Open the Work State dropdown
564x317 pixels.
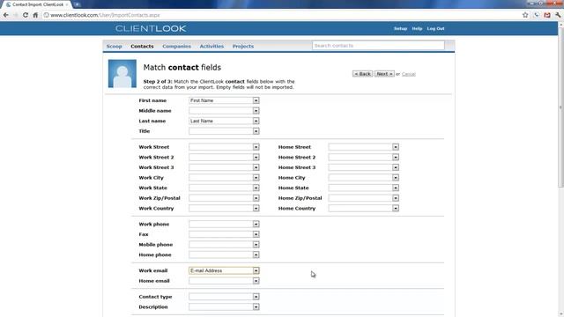coord(224,188)
